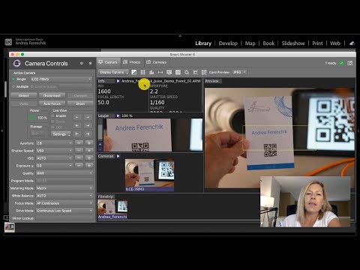This screenshot has height=270, width=360.
Task: Switch to the Photos tab
Action: pos(132,62)
